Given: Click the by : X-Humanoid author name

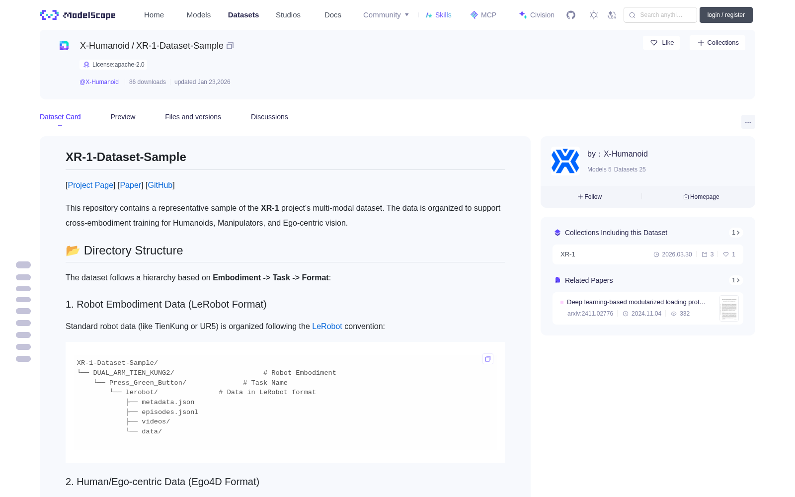Looking at the screenshot, I should 618,154.
